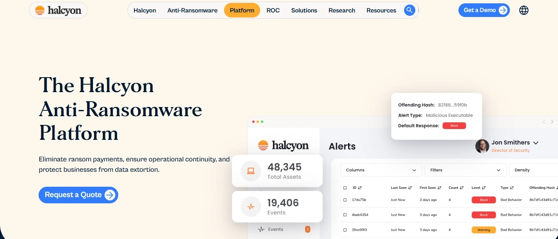This screenshot has width=558, height=239.
Task: Open the globe language selector
Action: 524,10
